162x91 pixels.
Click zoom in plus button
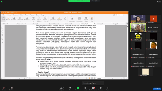click(121, 78)
